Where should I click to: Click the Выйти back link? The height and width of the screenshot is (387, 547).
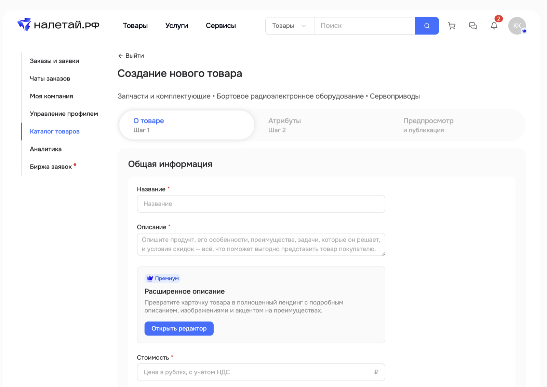tap(131, 56)
